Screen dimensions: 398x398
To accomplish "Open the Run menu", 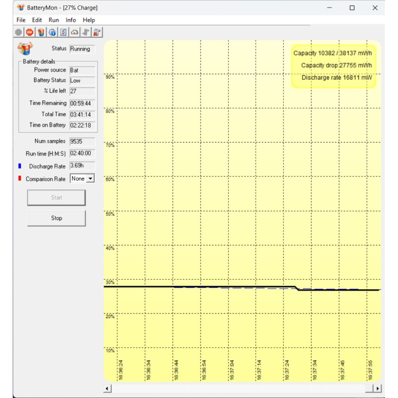I will pos(54,20).
